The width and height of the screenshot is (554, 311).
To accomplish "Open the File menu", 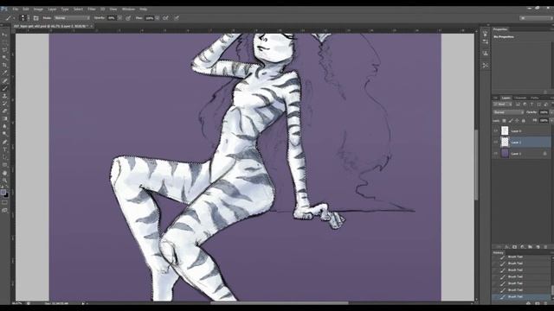I will pos(16,10).
